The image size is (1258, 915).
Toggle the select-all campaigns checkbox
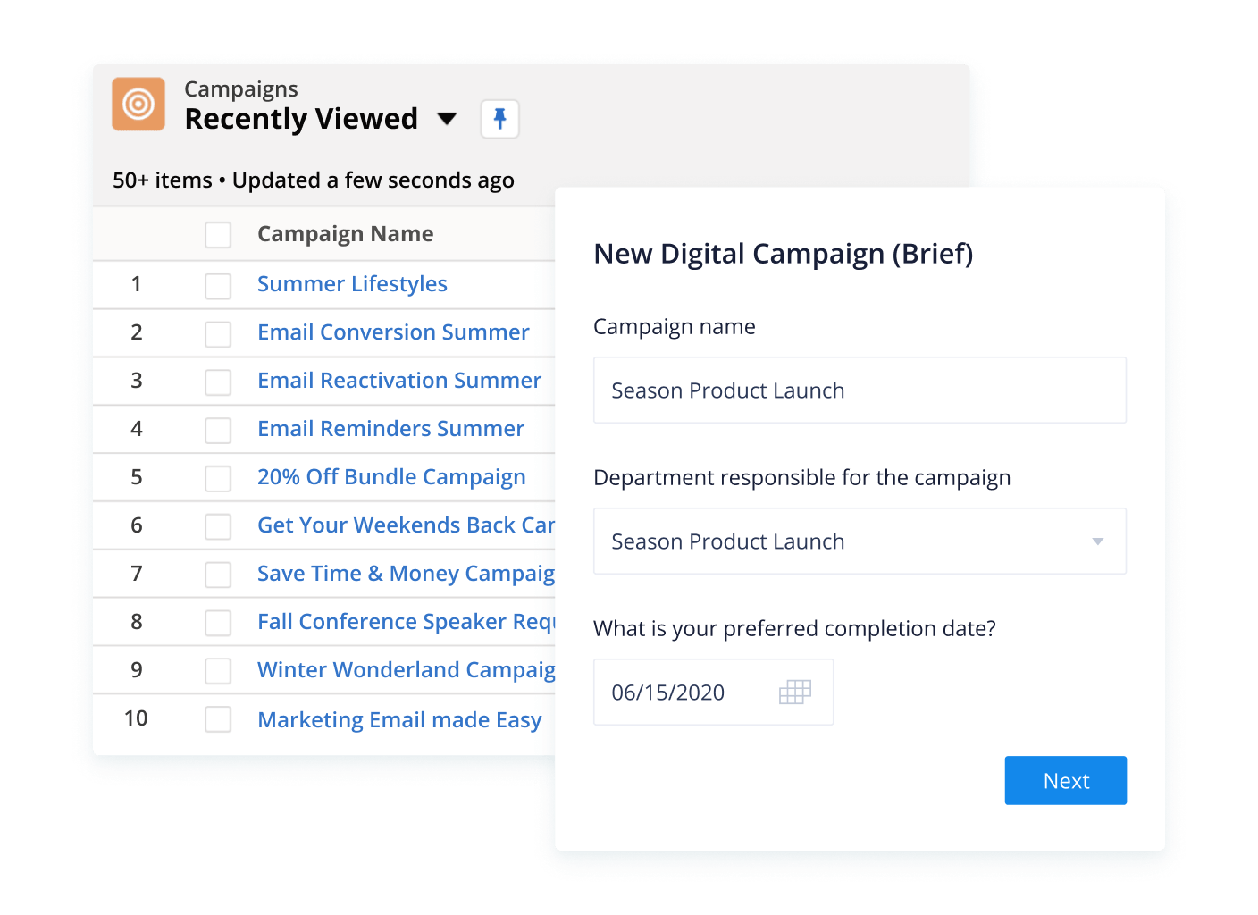click(x=218, y=235)
